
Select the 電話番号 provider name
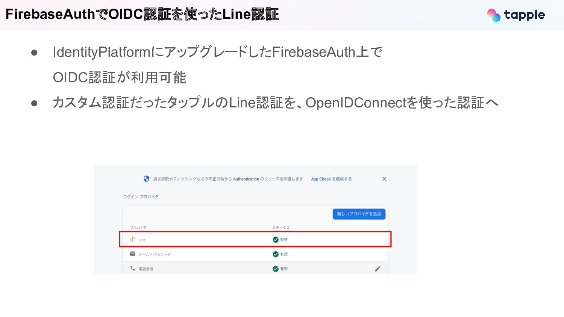pos(146,269)
